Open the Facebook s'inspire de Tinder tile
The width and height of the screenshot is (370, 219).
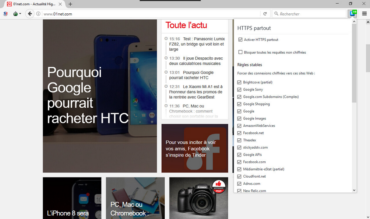[195, 148]
